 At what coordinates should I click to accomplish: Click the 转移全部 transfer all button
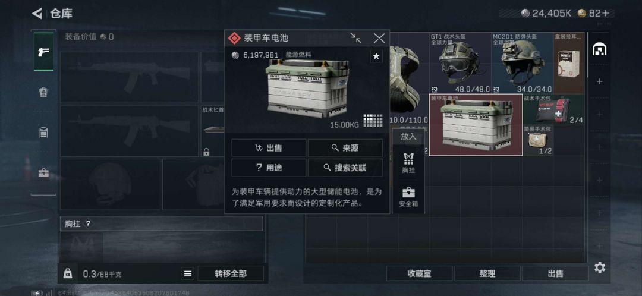coord(231,273)
